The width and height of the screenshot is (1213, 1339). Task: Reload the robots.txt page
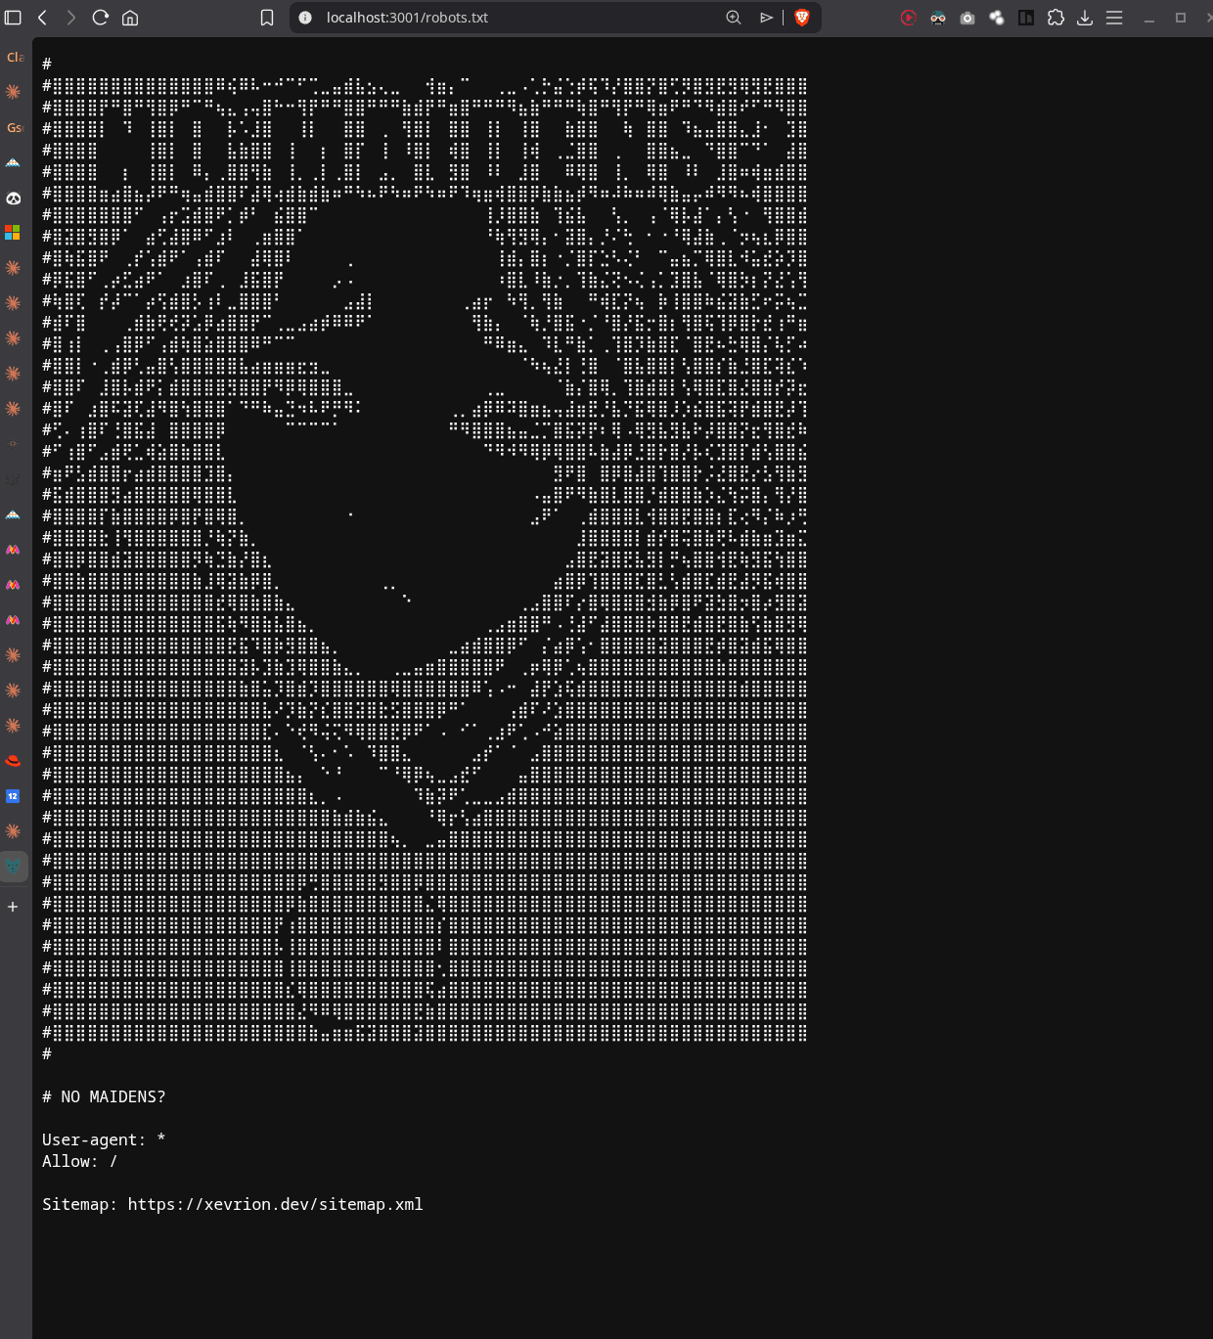100,18
